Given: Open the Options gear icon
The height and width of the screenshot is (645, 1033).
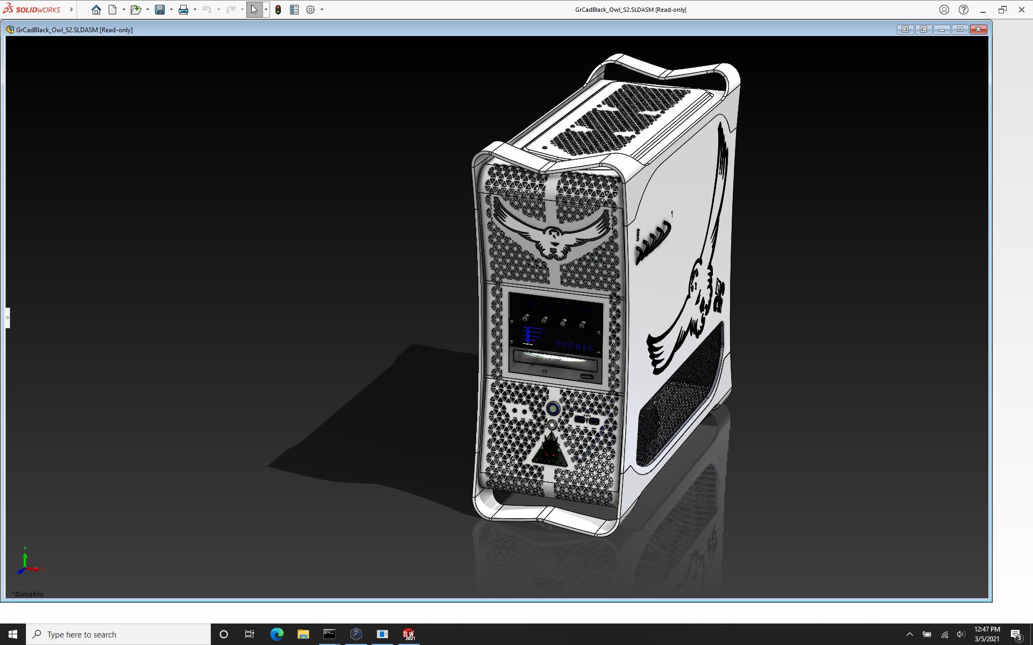Looking at the screenshot, I should coord(310,10).
